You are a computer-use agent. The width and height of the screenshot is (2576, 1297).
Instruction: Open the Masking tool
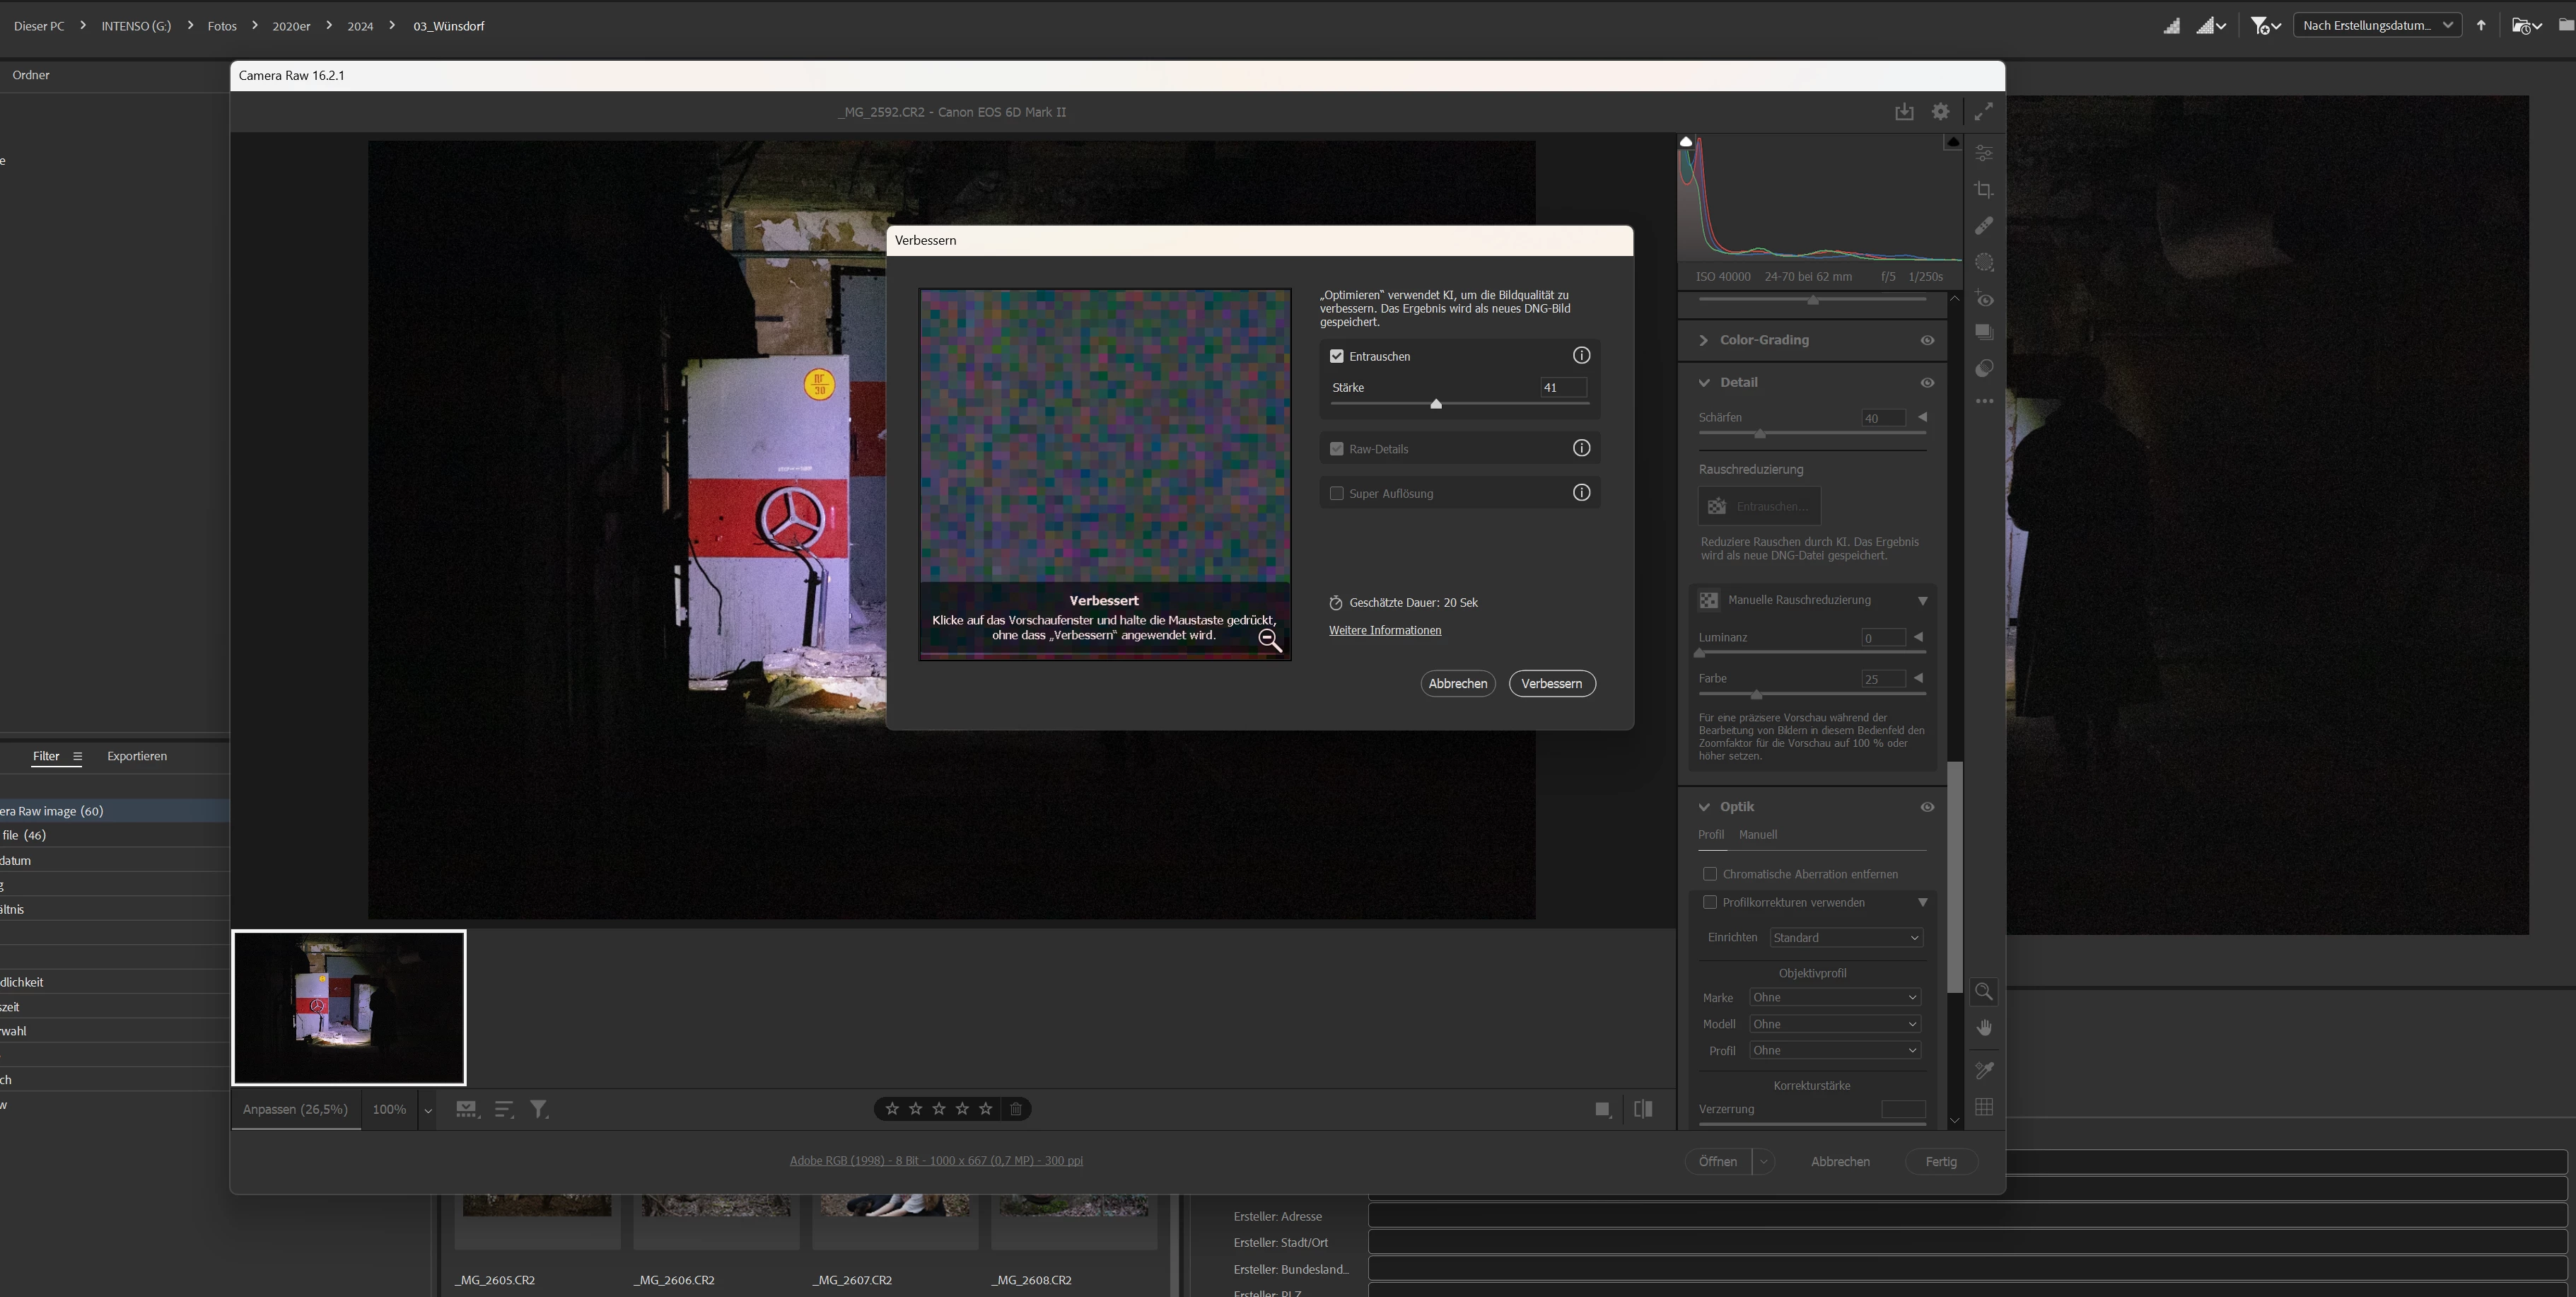tap(1984, 263)
